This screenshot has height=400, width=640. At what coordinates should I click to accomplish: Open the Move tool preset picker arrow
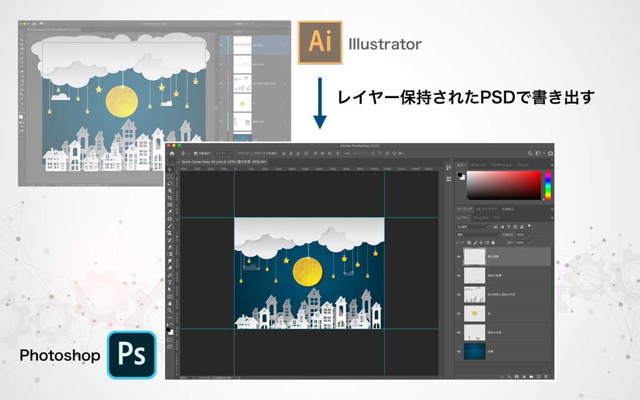(188, 154)
